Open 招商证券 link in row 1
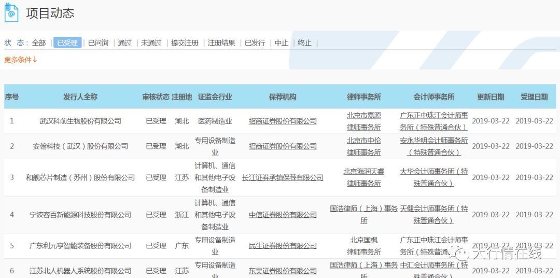This screenshot has width=560, height=278. (x=283, y=121)
